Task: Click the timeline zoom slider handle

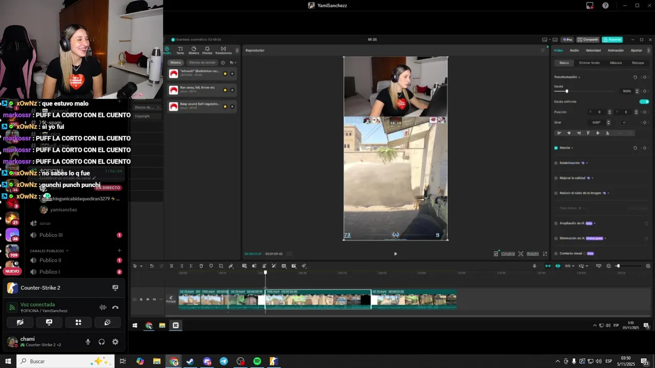Action: click(x=618, y=266)
